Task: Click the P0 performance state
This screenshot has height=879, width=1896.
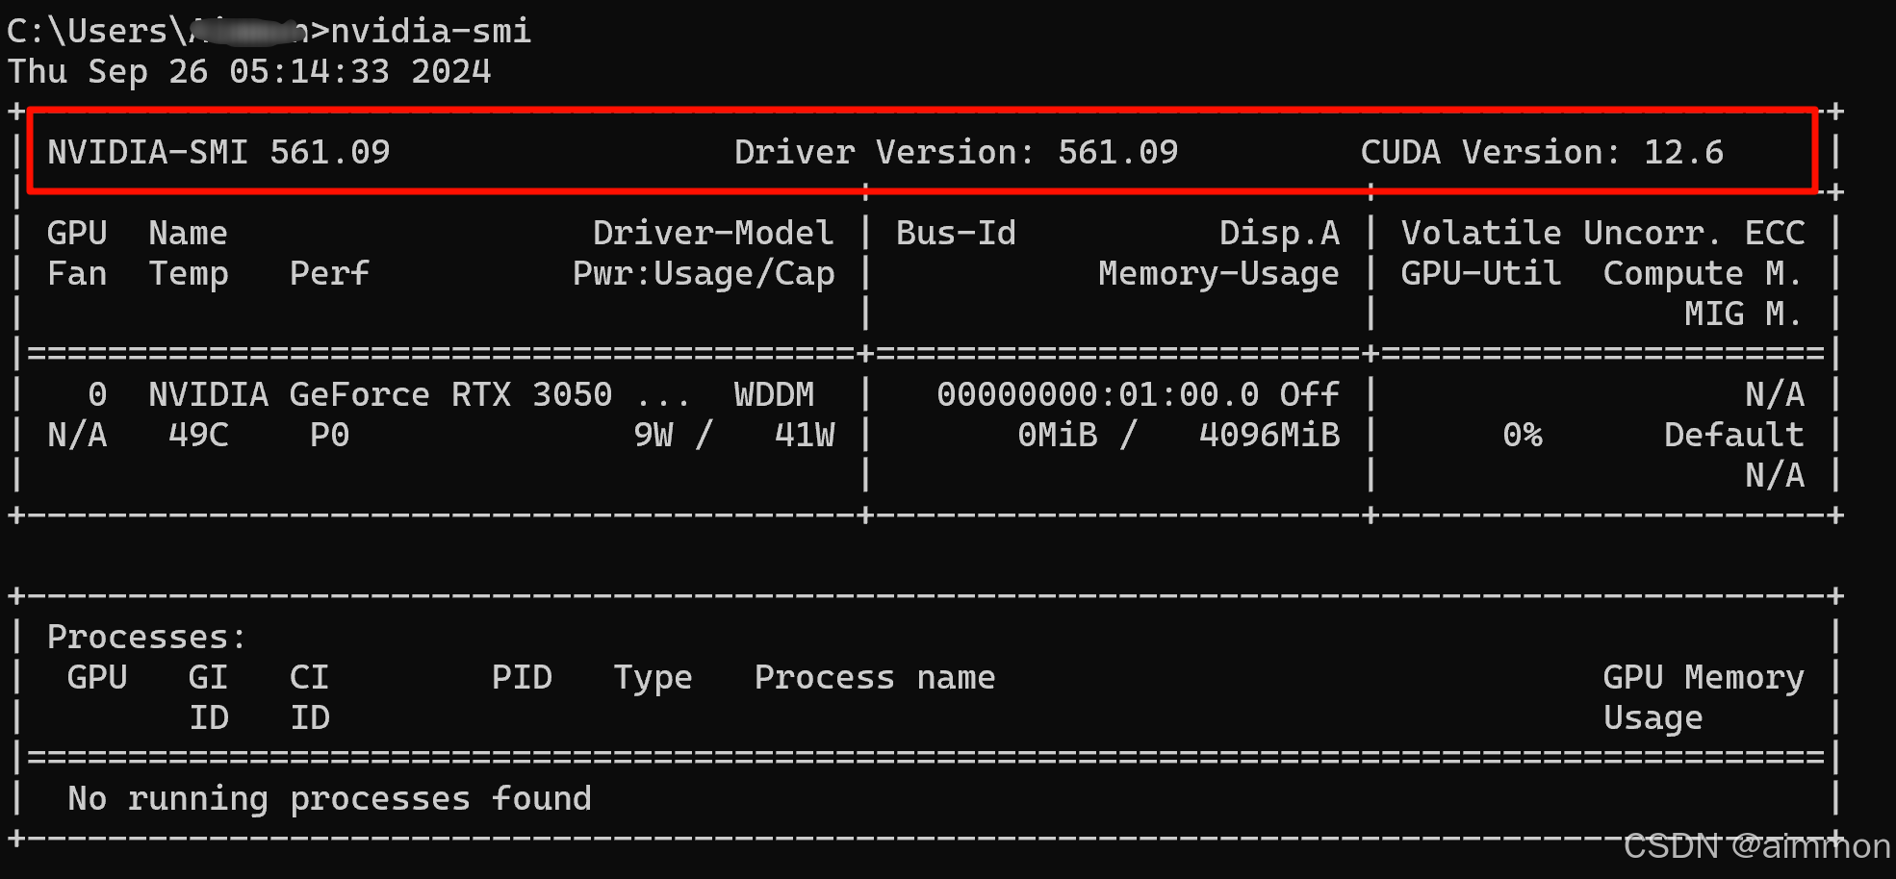Action: (329, 435)
